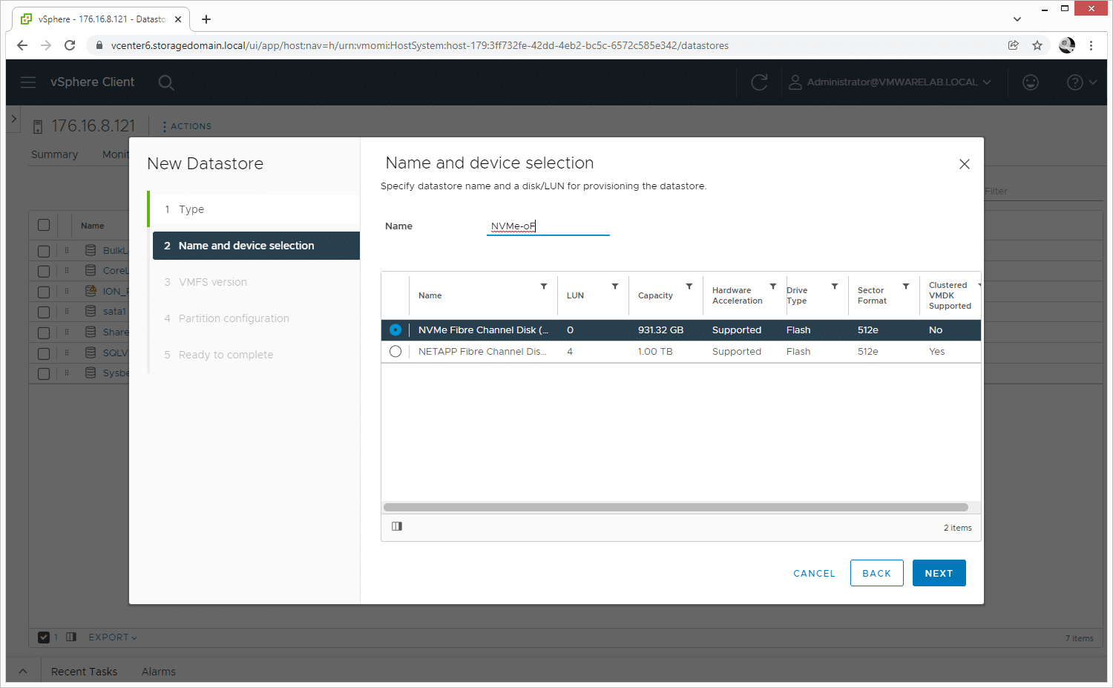
Task: Uncheck the selected-count checkbox at bottom
Action: (x=44, y=637)
